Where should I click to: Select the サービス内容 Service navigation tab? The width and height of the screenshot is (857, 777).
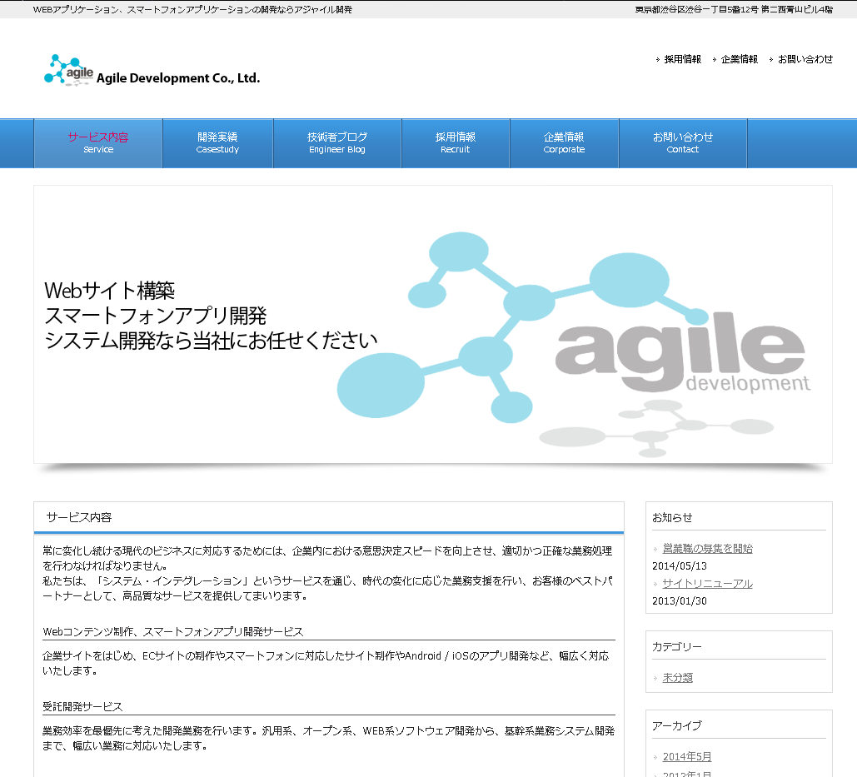click(x=98, y=142)
